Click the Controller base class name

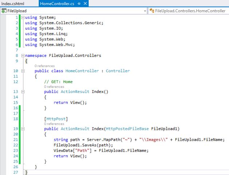click(x=118, y=71)
